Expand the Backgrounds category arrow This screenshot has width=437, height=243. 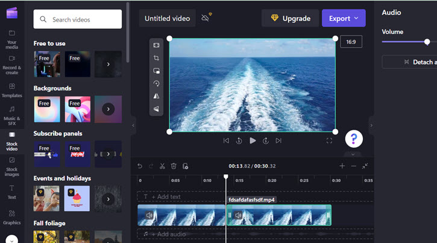pos(108,109)
